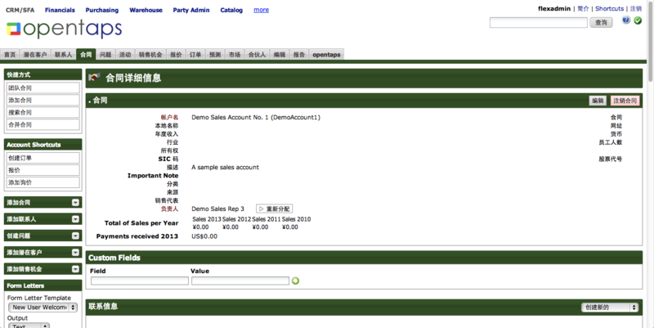Open the Output format dropdown
This screenshot has width=654, height=328.
29,326
